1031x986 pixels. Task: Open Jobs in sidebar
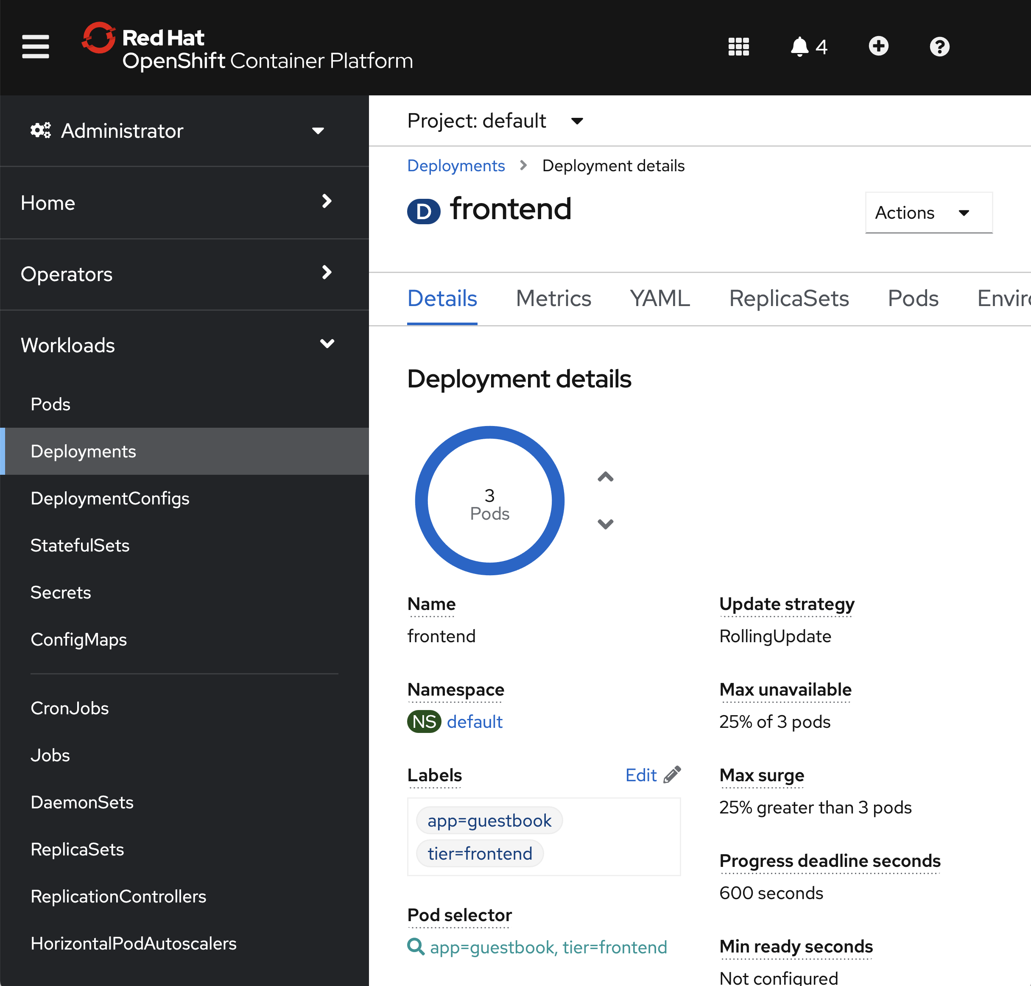(x=184, y=755)
